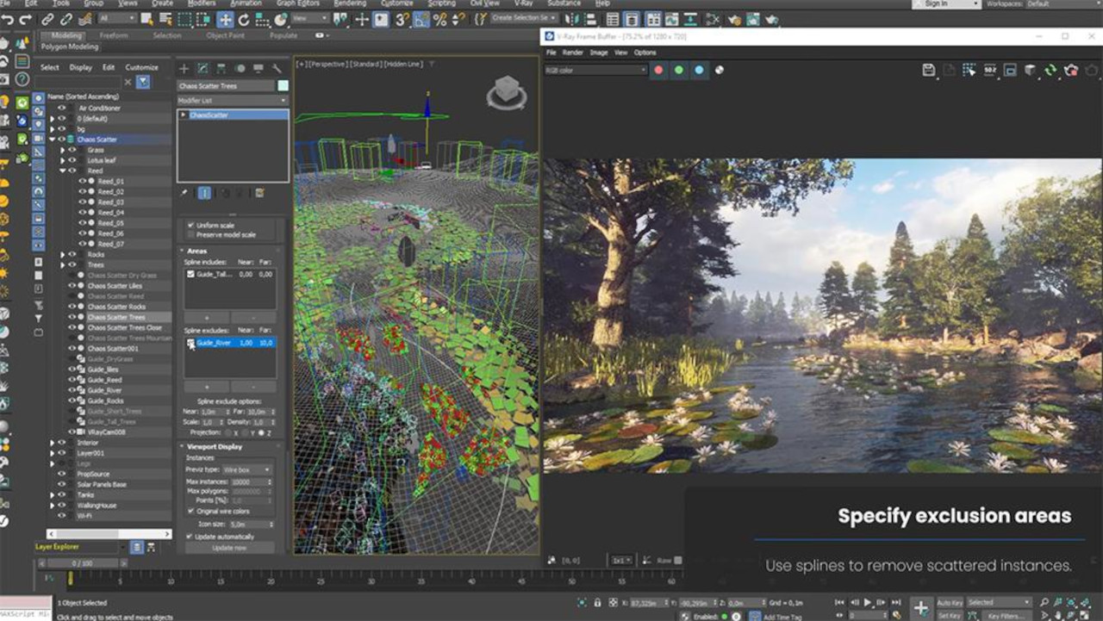The height and width of the screenshot is (621, 1103).
Task: Open the Display panel monitor icon
Action: [258, 68]
